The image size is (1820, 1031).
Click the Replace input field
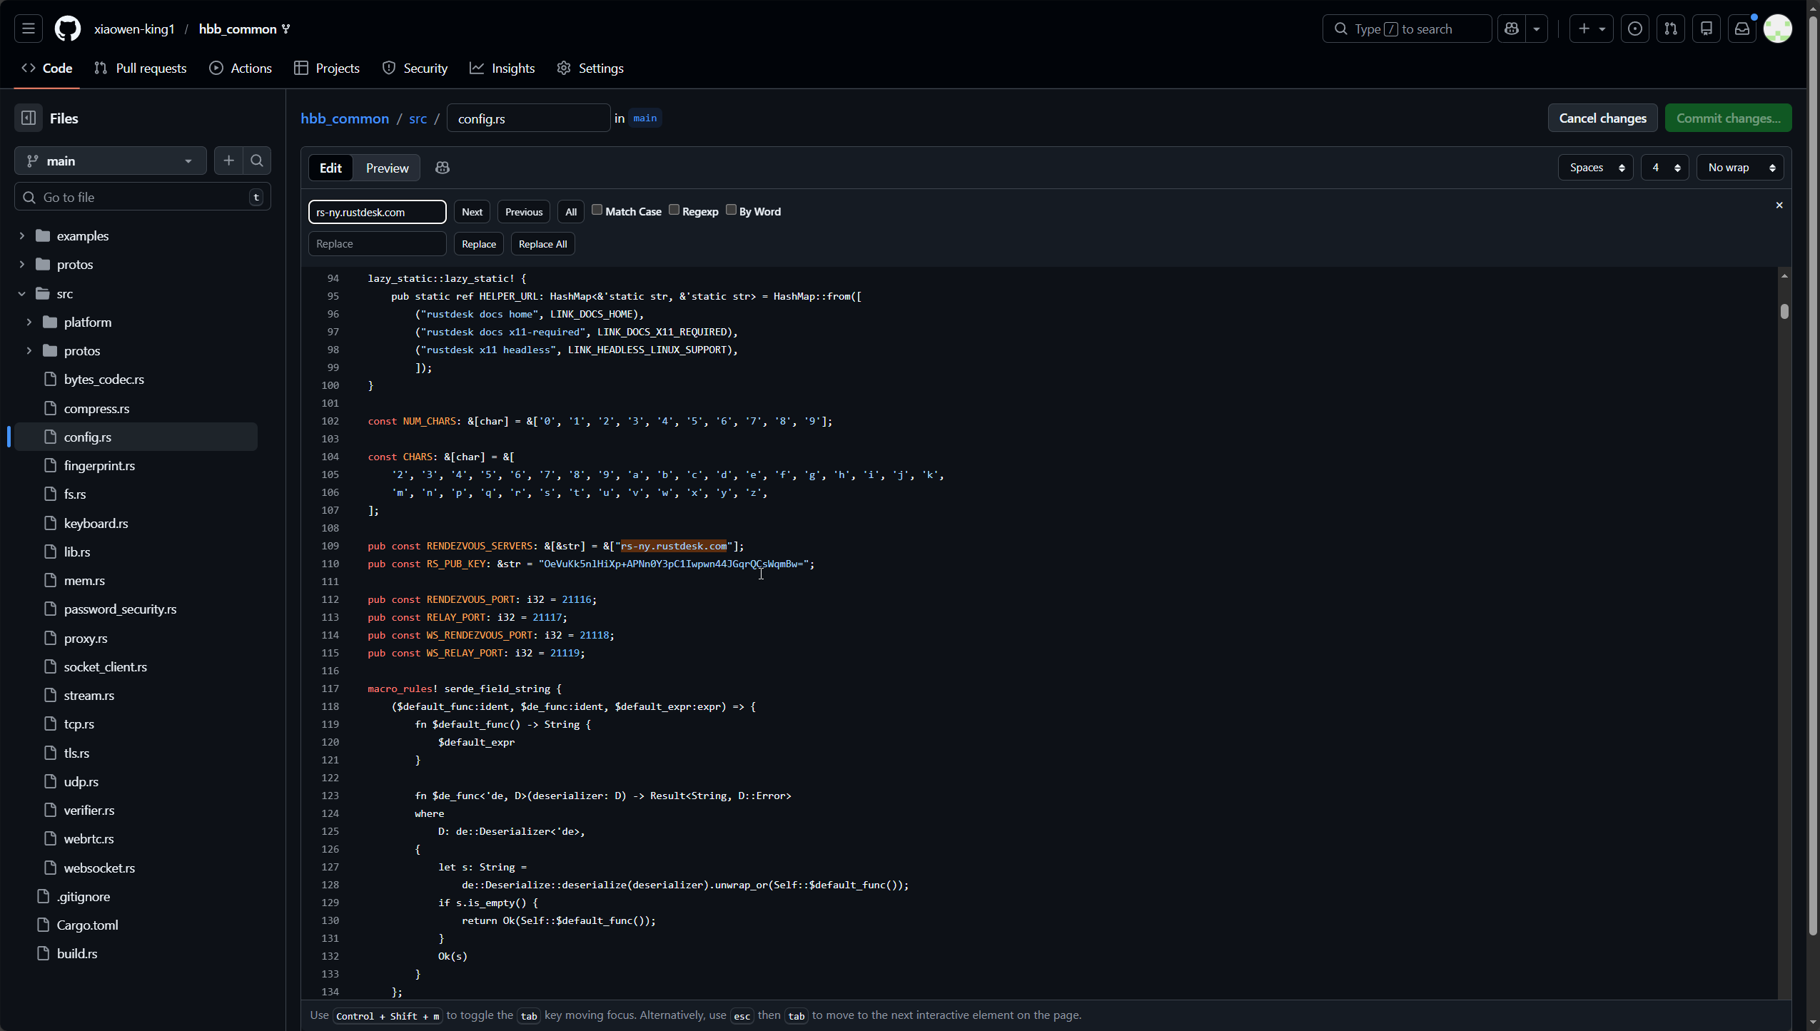tap(377, 244)
